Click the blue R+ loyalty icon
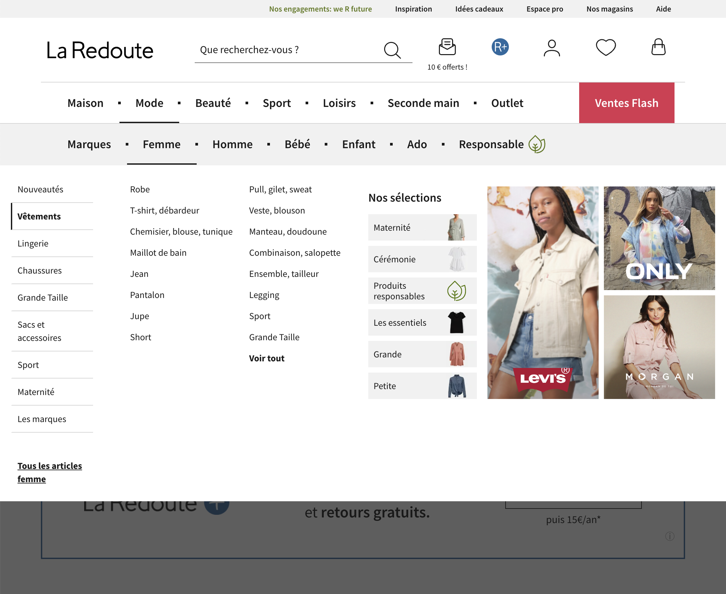Viewport: 726px width, 594px height. 500,47
